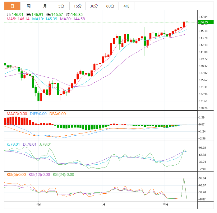Click the RSI(24):0.00 label

pyautogui.click(x=63, y=175)
